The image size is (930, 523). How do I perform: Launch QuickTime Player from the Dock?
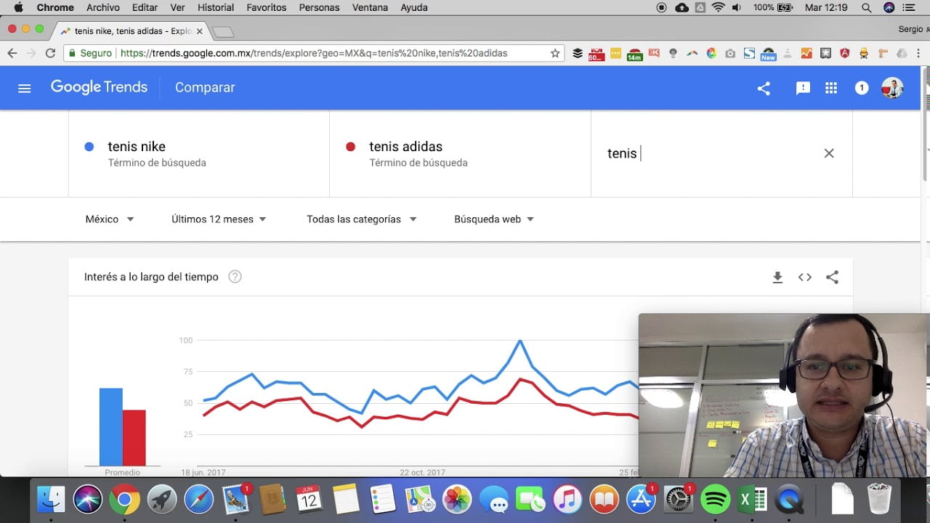[x=790, y=500]
